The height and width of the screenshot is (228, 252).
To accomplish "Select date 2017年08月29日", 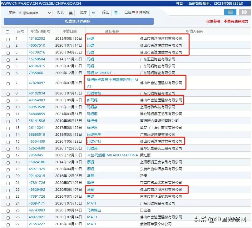I will tap(69, 128).
